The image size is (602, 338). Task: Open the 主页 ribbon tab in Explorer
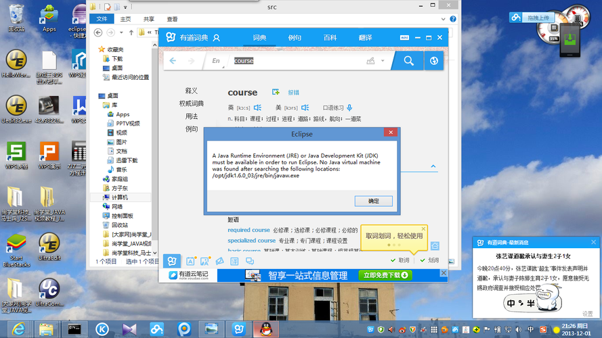click(125, 19)
